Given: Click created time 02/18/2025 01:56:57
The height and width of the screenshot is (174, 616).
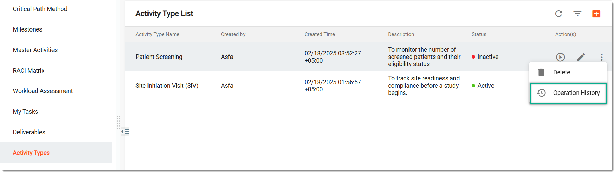Looking at the screenshot, I should coord(333,86).
